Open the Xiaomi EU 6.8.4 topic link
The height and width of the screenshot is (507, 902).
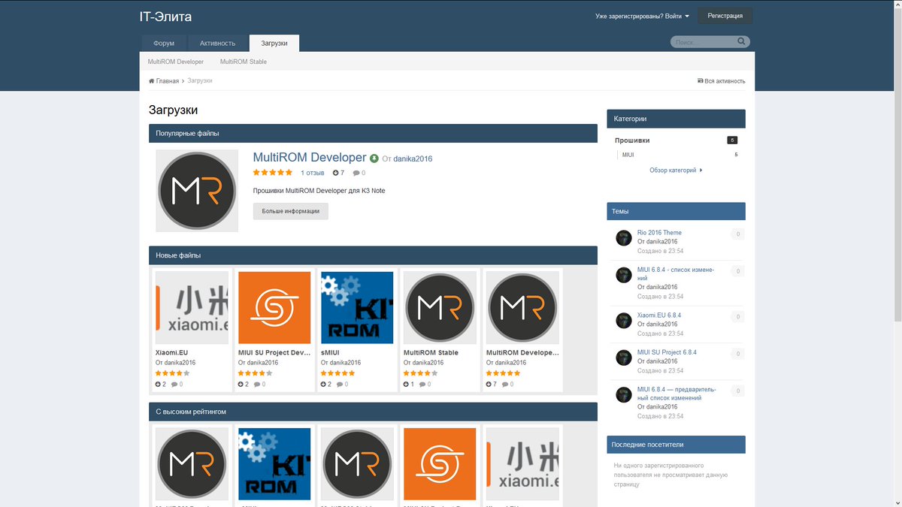point(658,315)
